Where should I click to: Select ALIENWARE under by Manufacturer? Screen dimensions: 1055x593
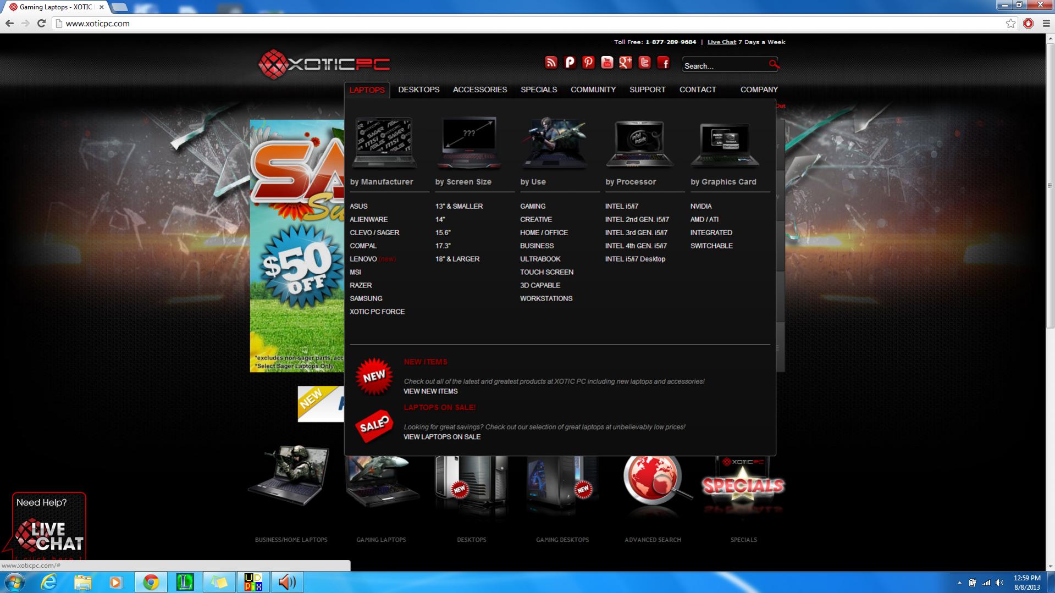tap(368, 219)
